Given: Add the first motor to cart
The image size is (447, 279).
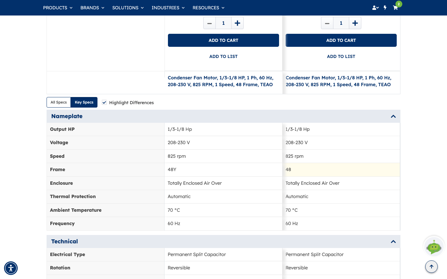Looking at the screenshot, I should click(x=223, y=40).
